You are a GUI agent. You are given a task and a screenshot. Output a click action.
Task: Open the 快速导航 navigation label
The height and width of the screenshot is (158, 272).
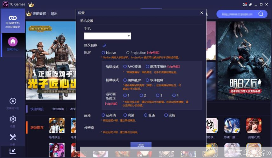[37, 109]
